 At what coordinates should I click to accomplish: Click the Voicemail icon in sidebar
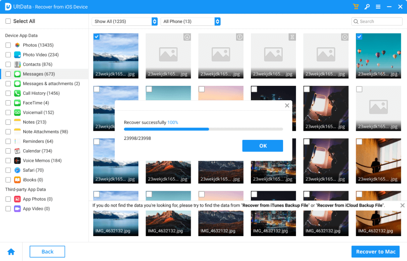(x=17, y=113)
